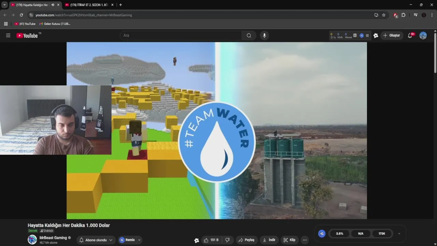Close the Hayatta Kaldığın Her tab
Viewport: 437px width, 246px height.
click(58, 5)
